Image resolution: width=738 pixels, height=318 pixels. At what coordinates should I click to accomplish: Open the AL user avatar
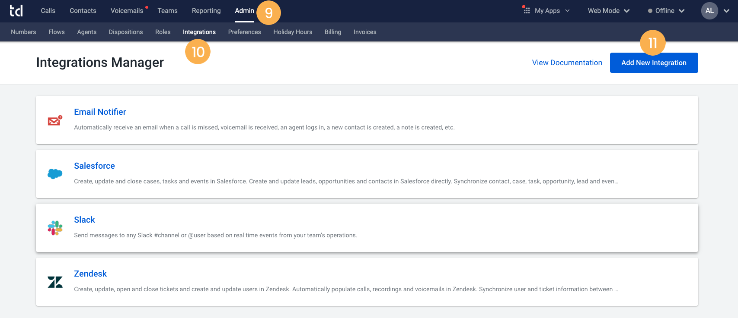click(709, 11)
